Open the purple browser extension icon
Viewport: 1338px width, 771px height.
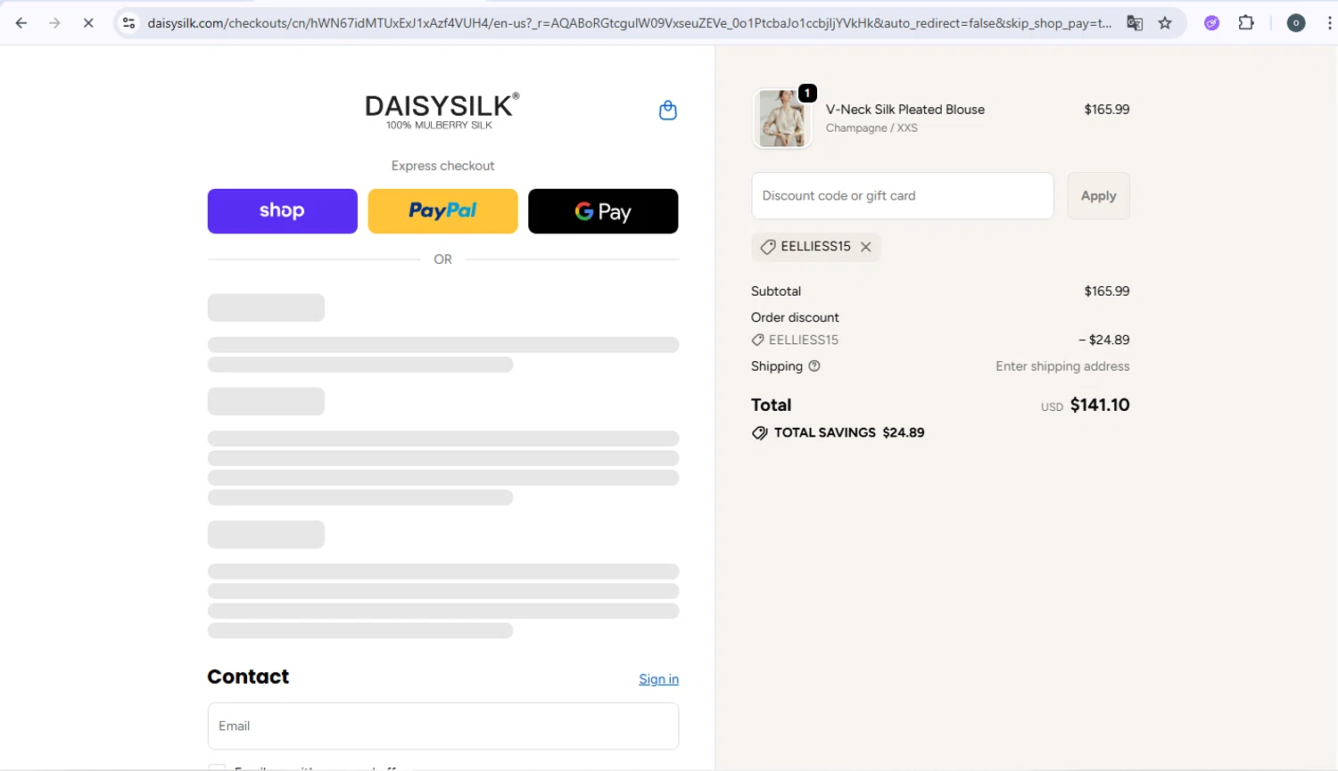(x=1211, y=23)
